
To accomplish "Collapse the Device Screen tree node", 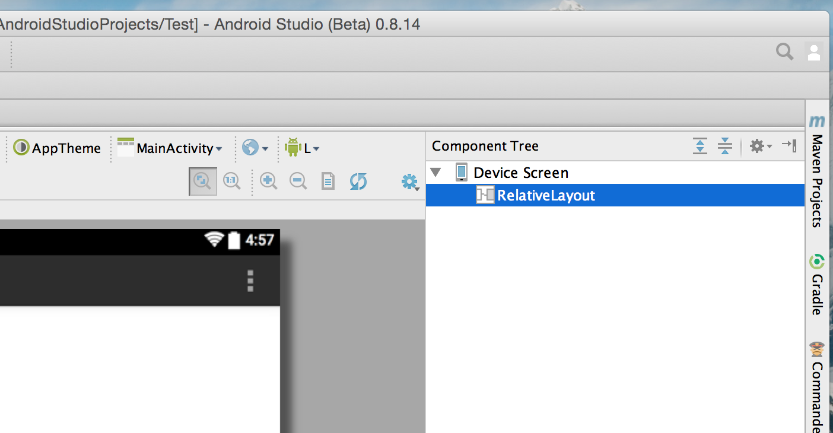I will pyautogui.click(x=436, y=173).
